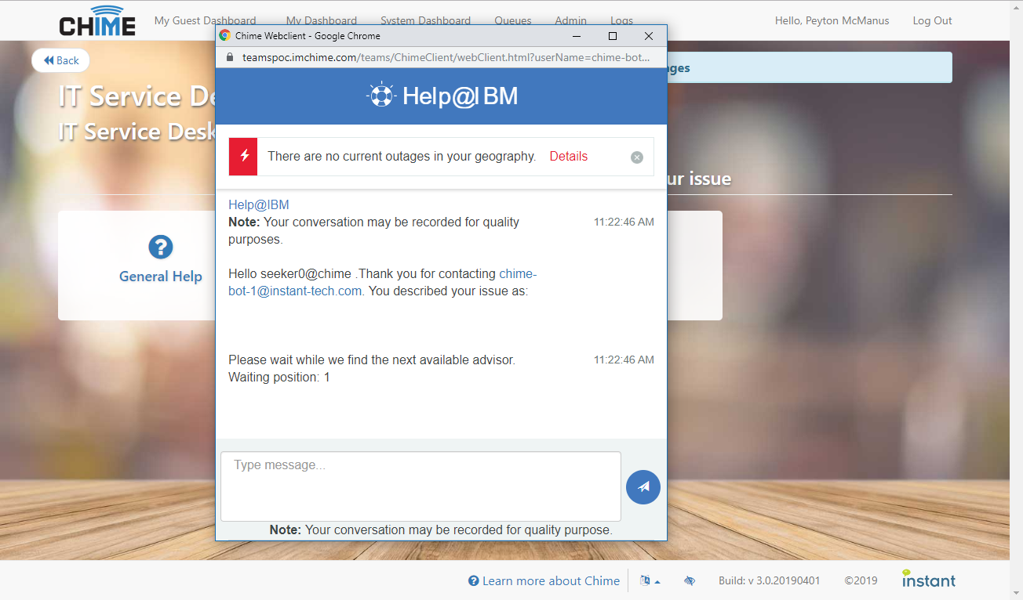Click the Back button
Screen dimensions: 1023x600
pos(60,60)
